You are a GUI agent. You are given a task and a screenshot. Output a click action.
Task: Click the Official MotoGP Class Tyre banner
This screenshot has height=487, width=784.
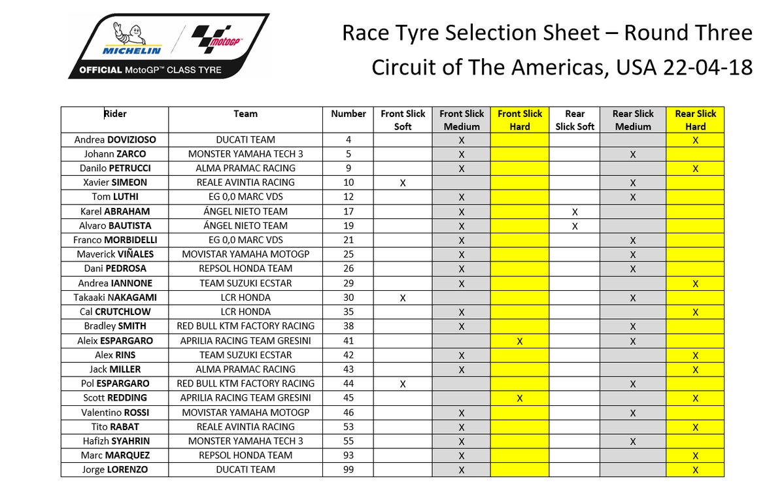[x=150, y=70]
